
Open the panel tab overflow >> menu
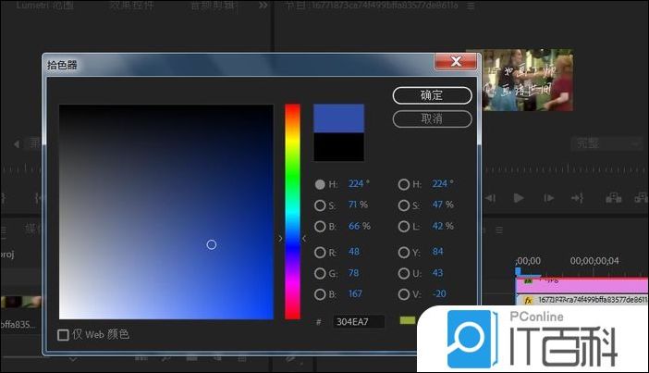pyautogui.click(x=263, y=6)
